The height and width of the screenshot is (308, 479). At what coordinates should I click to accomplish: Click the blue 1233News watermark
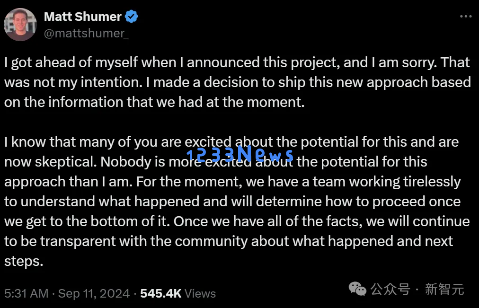pos(240,154)
